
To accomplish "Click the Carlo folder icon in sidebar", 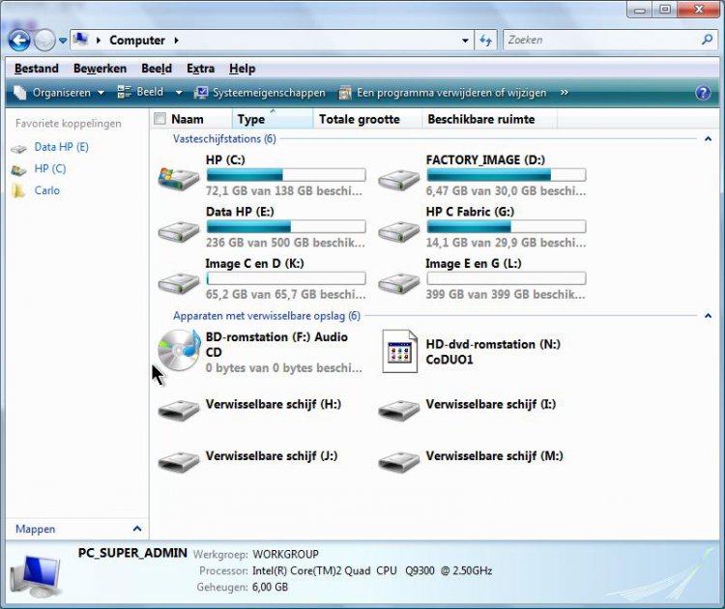I will pyautogui.click(x=18, y=190).
